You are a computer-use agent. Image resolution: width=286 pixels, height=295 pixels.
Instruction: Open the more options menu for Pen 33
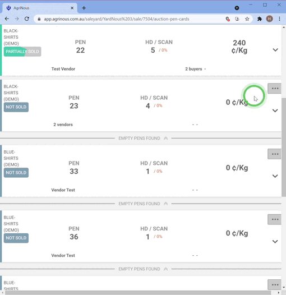pos(275,154)
